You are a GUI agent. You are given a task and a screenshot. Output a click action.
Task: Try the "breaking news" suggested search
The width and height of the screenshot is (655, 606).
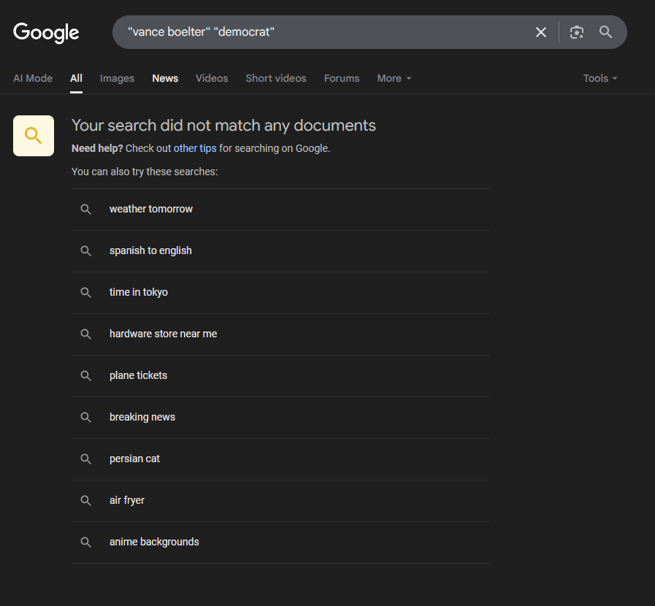(280, 417)
